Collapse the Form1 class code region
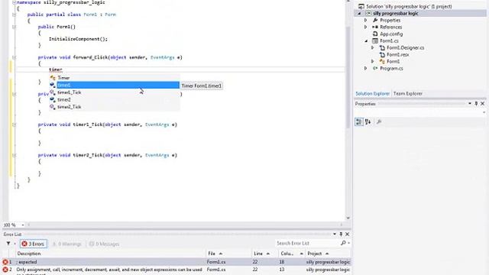Image resolution: width=489 pixels, height=275 pixels. (x=14, y=15)
